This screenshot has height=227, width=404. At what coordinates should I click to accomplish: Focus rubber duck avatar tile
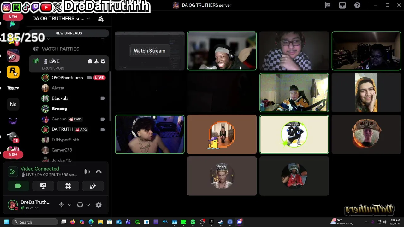coord(222,134)
